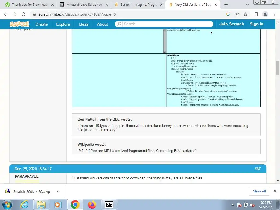Click the browser forward arrow
The image size is (280, 210).
pyautogui.click(x=15, y=14)
